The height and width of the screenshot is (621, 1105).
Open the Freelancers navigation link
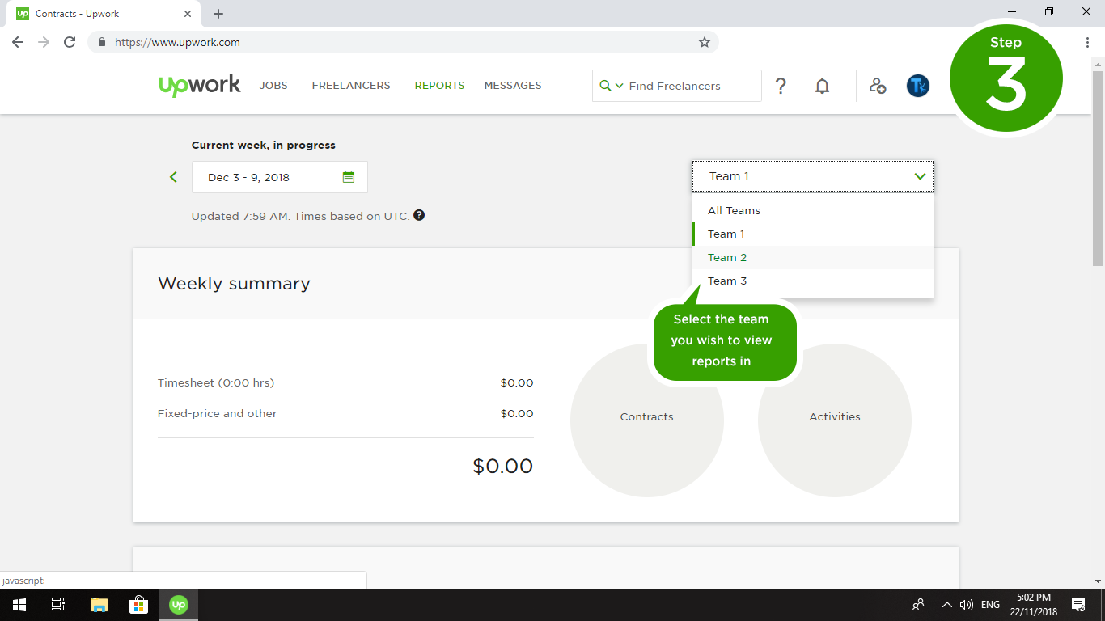[x=351, y=85]
